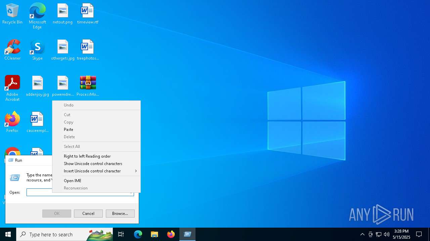Select the othergets.jpg file icon

pos(62,50)
